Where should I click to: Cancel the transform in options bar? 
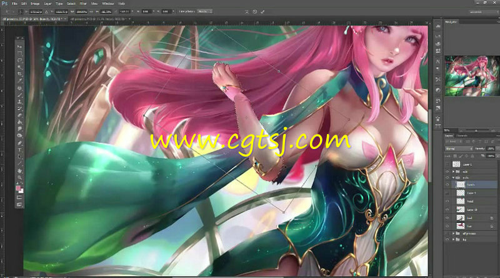(255, 11)
